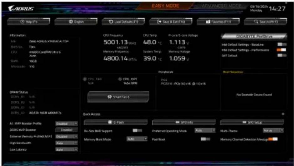The height and width of the screenshot is (166, 294).
Task: Click the CPU_OPT fan icon
Action: [x=120, y=79]
